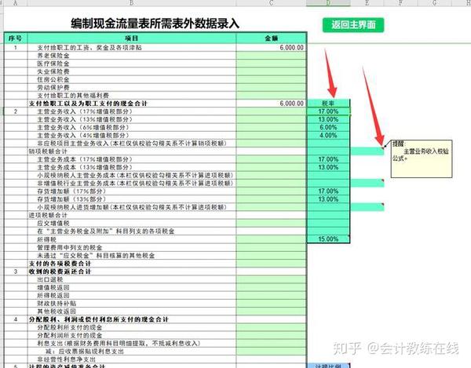Select the title 编制现金流量表所需表外数据录入
The width and height of the screenshot is (471, 368).
pyautogui.click(x=155, y=24)
